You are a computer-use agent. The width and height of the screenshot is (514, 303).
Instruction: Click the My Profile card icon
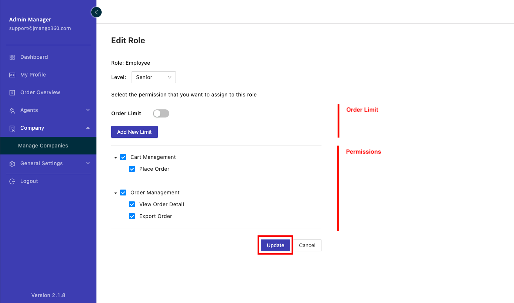pyautogui.click(x=12, y=75)
